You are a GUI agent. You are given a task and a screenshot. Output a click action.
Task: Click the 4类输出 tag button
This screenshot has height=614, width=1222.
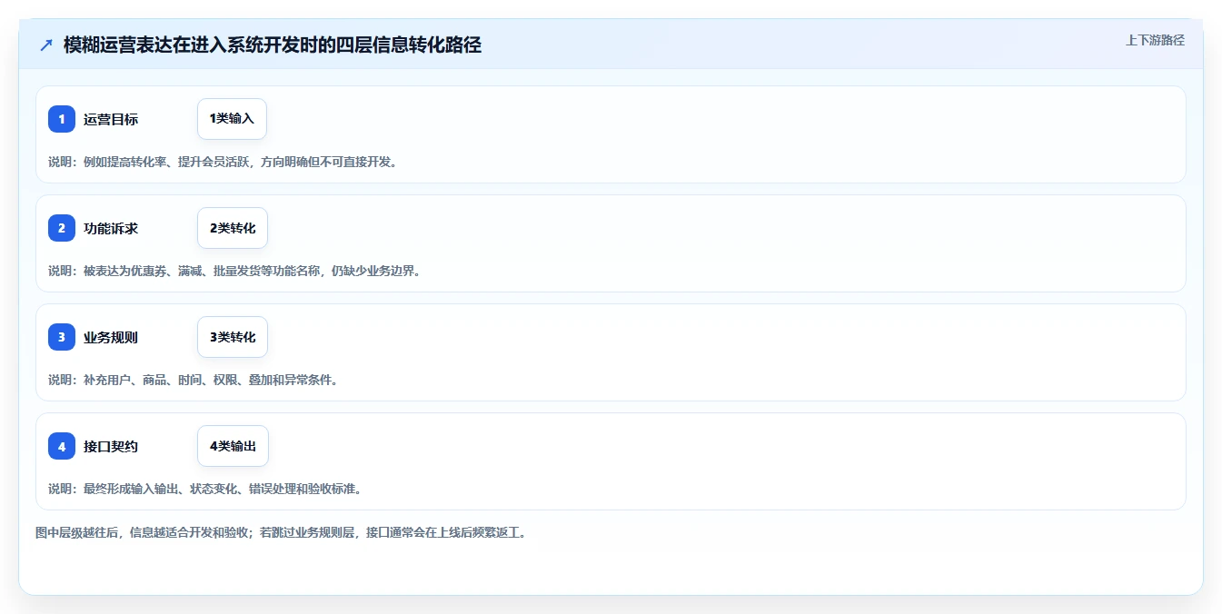[x=233, y=446]
